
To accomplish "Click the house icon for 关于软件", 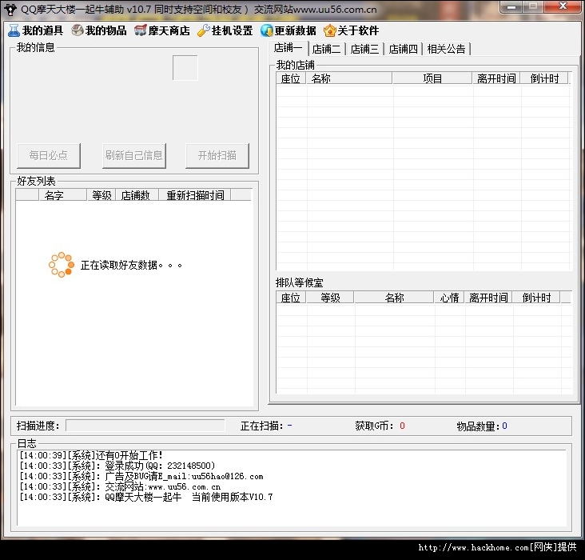I will [x=330, y=30].
